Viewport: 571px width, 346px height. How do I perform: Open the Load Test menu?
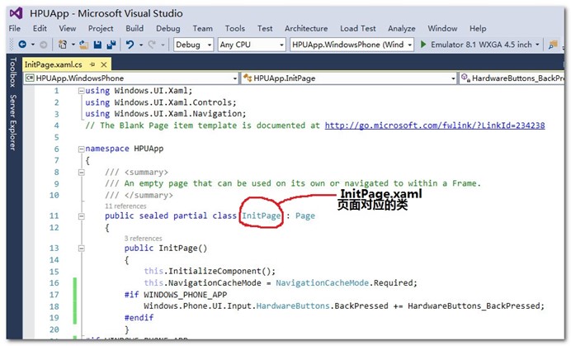point(357,28)
